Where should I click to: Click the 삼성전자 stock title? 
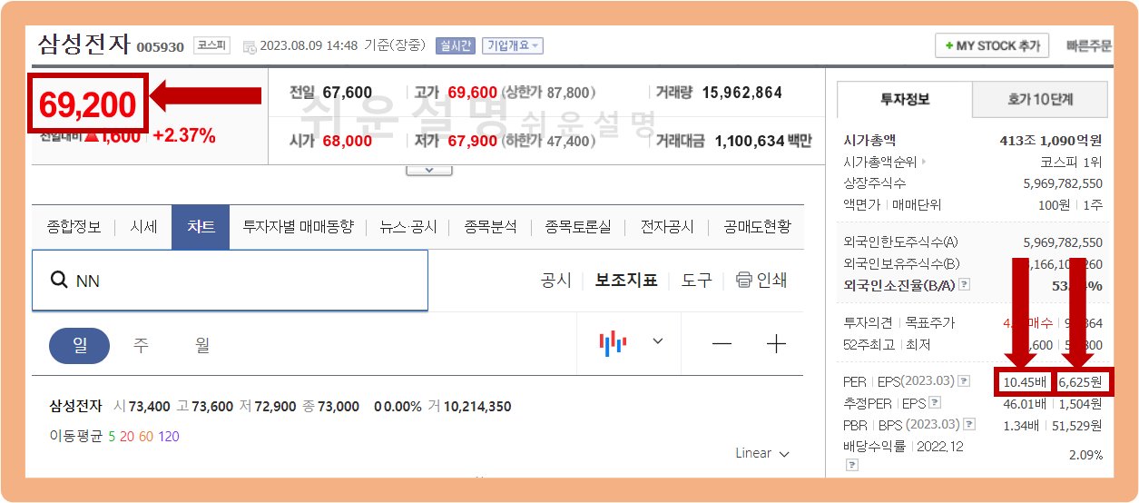coord(84,44)
